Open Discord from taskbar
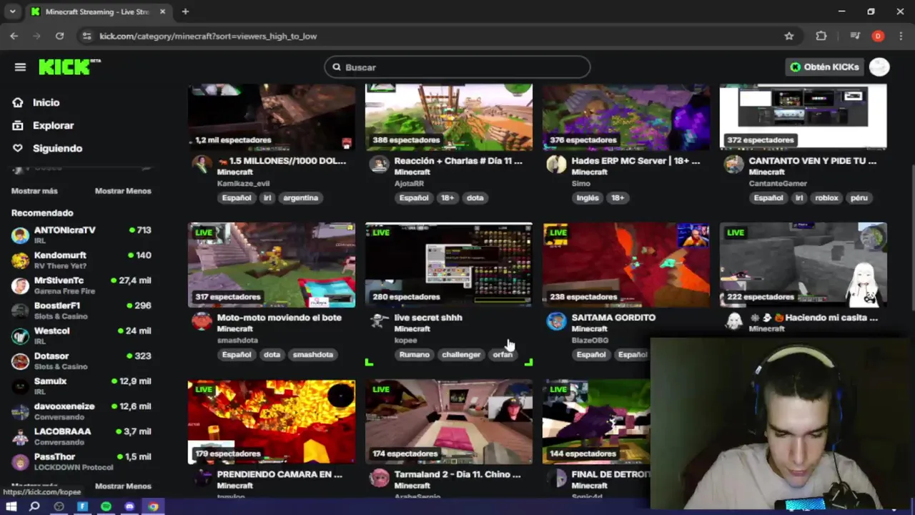This screenshot has width=915, height=515. [x=129, y=506]
